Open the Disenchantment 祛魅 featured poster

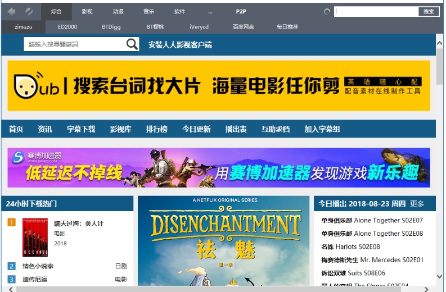(x=224, y=240)
